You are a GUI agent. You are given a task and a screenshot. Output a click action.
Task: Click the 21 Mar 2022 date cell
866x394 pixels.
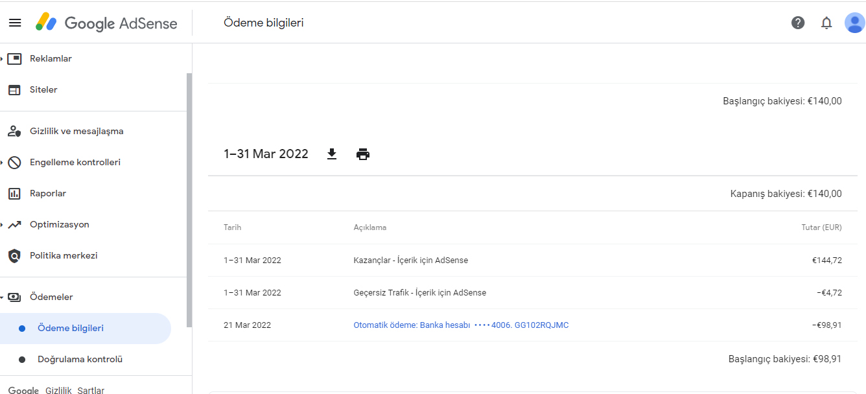tap(247, 325)
